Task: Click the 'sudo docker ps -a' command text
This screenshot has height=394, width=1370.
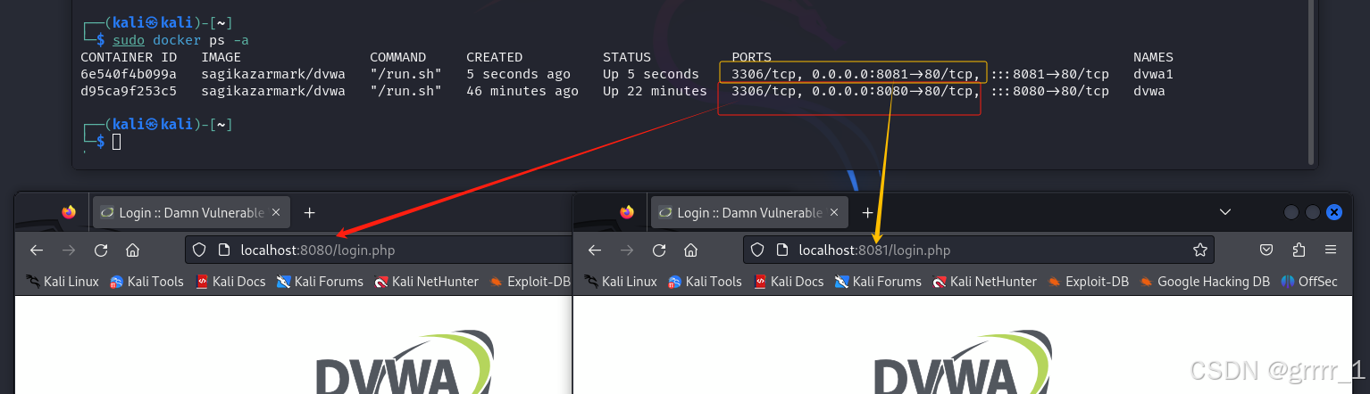Action: point(181,40)
